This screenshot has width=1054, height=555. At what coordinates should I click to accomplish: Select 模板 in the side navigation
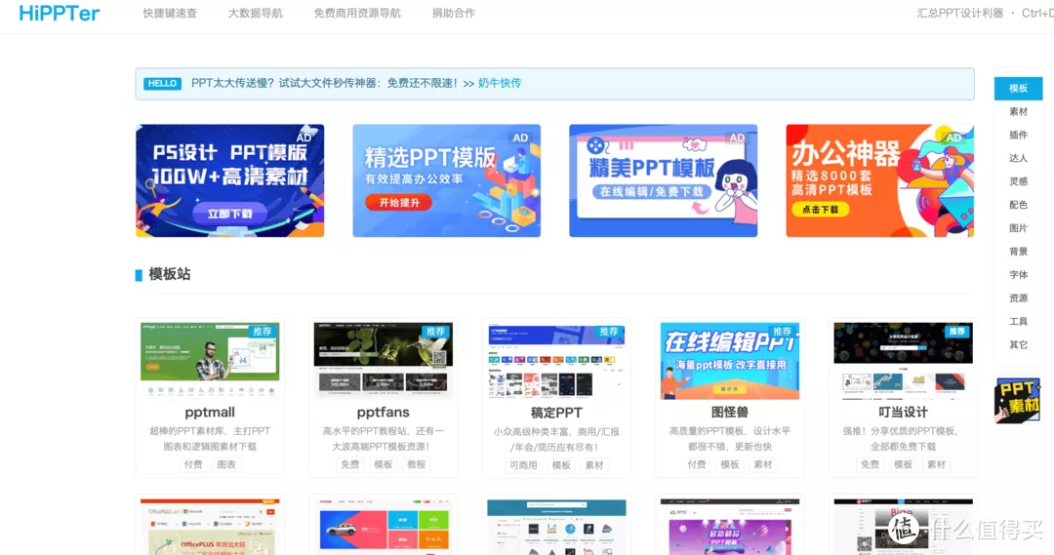(x=1018, y=88)
